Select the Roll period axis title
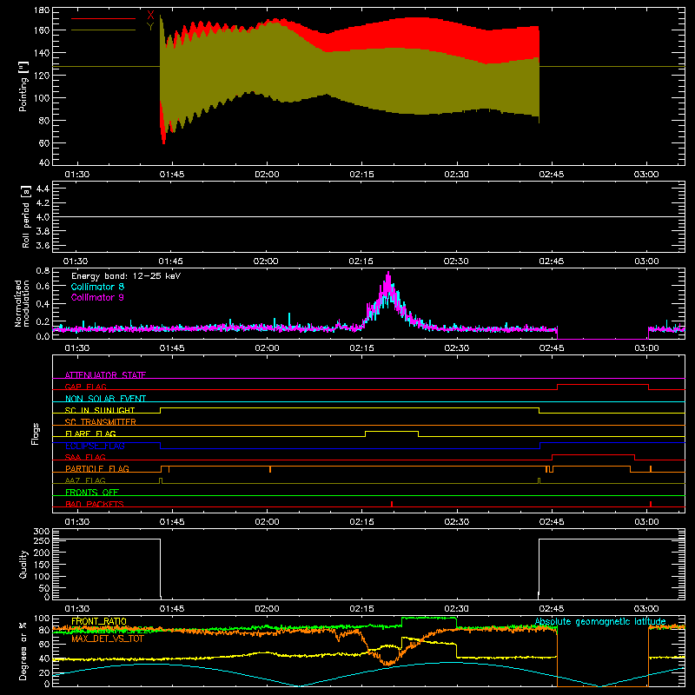This screenshot has width=695, height=695. 26,216
